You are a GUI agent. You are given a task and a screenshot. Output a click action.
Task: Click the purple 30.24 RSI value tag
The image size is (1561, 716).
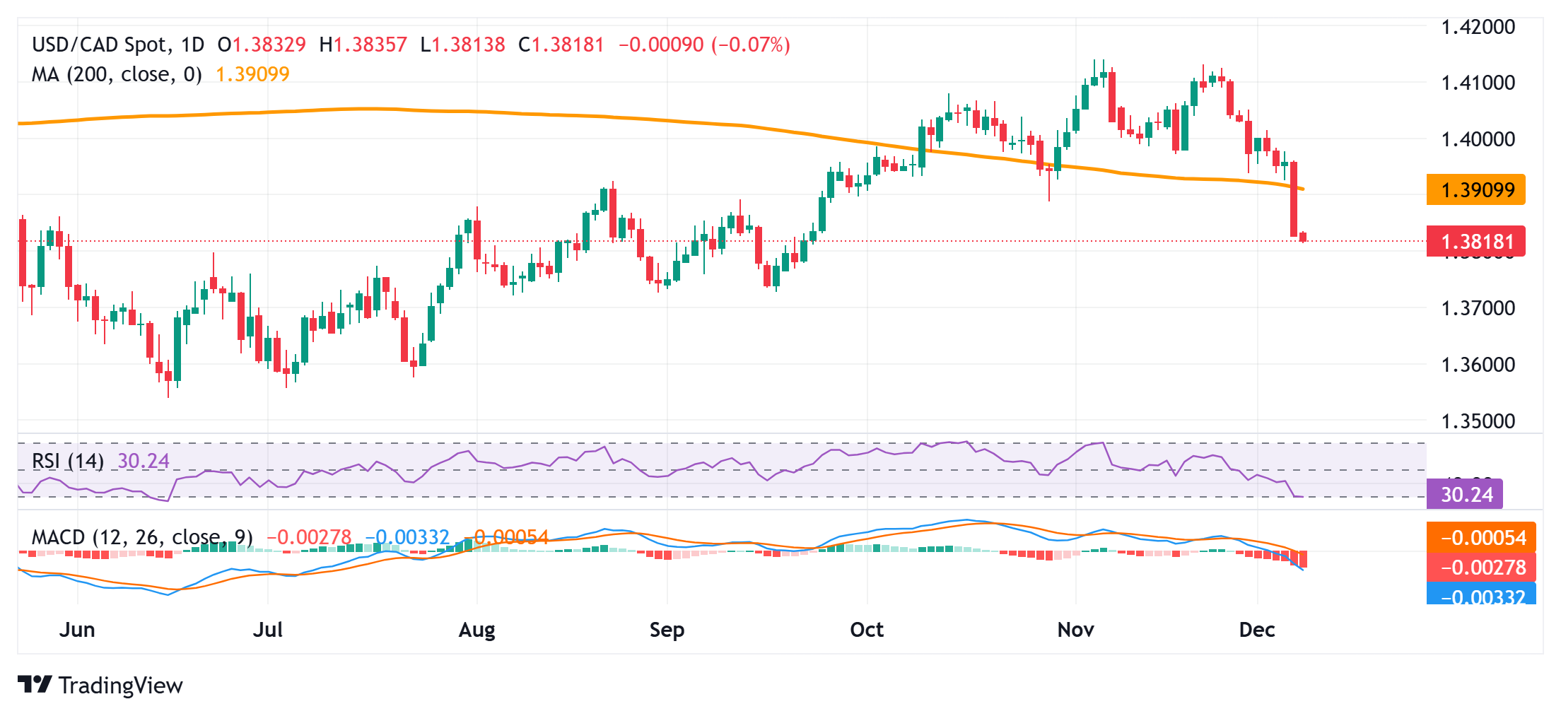[1464, 494]
